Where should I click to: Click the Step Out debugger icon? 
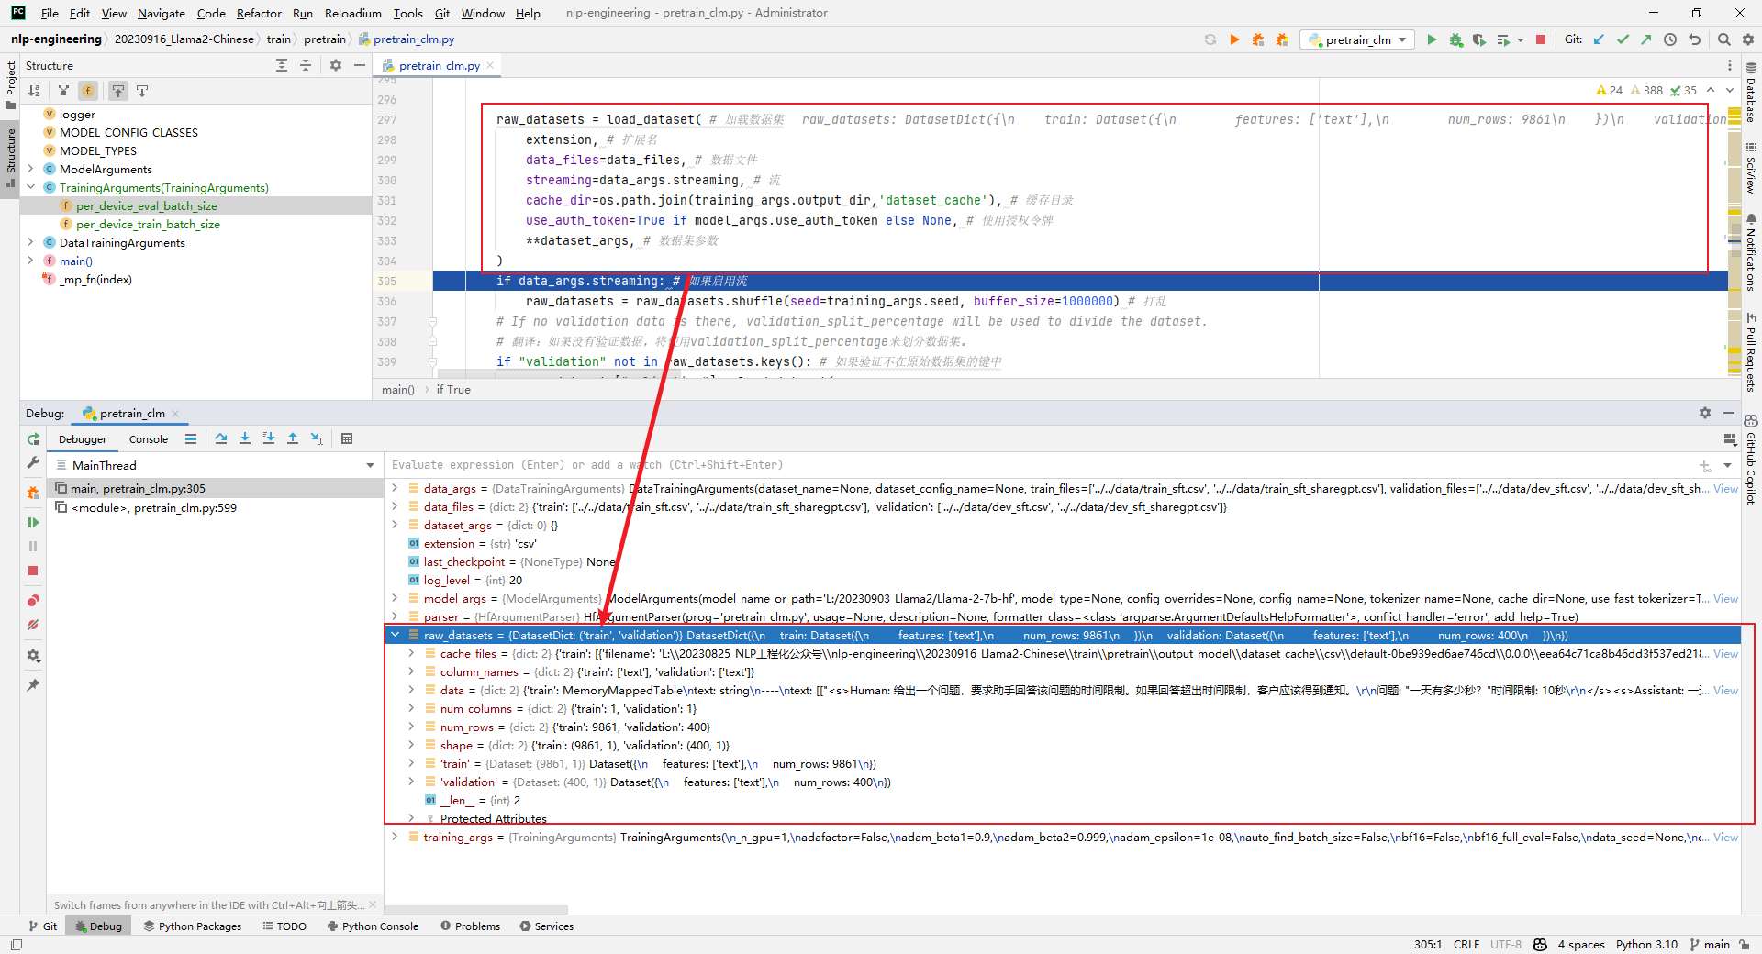(x=293, y=438)
